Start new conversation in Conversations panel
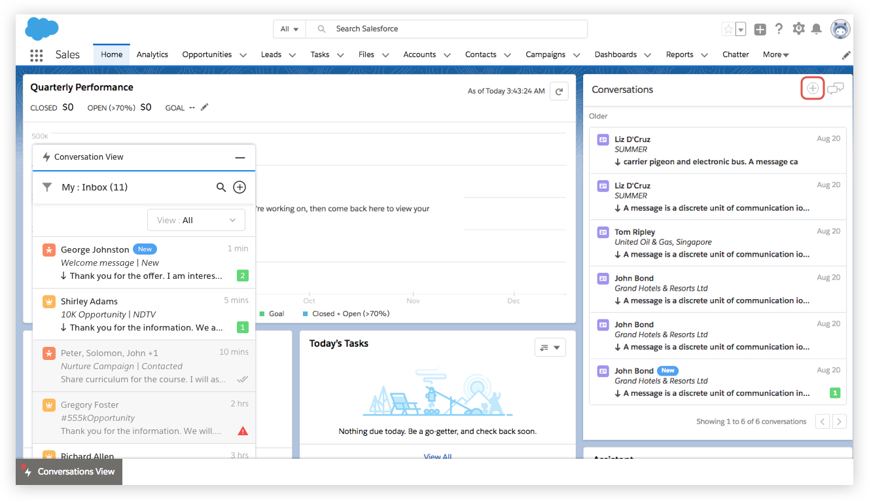 point(812,88)
